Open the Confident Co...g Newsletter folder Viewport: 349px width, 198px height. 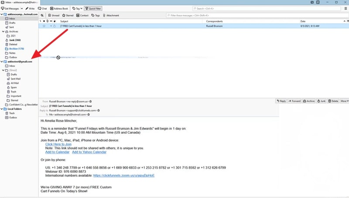point(24,104)
